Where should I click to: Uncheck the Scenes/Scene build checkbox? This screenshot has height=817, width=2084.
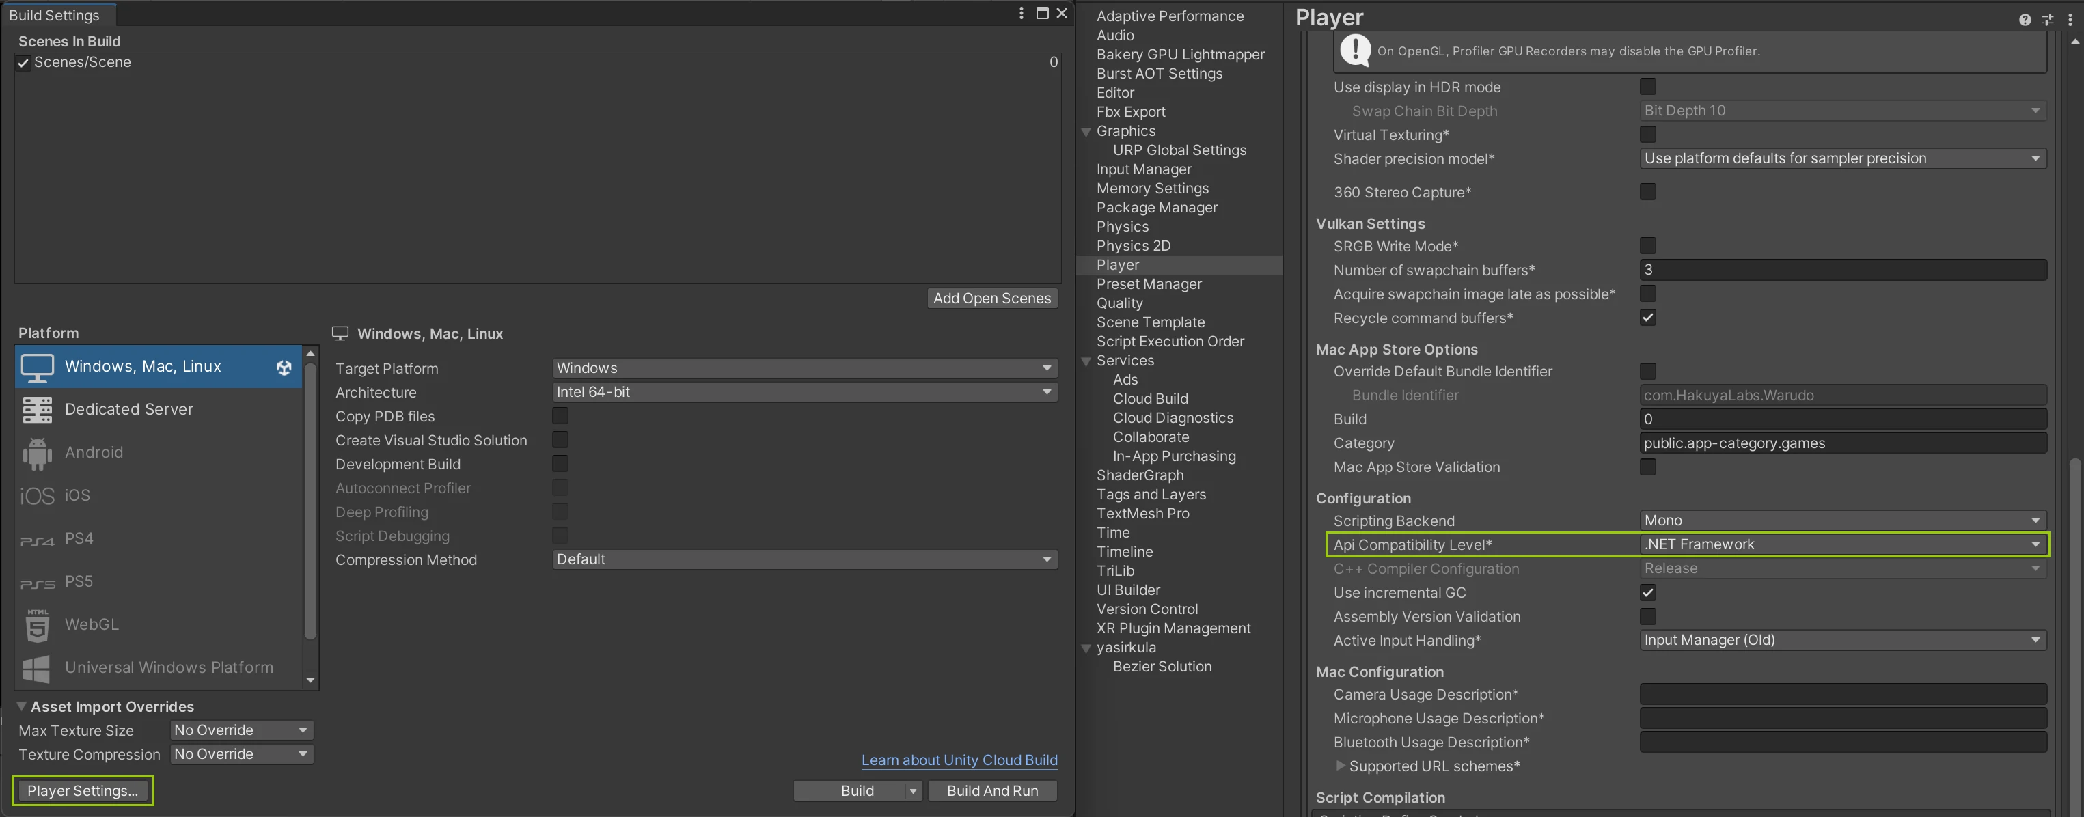tap(23, 63)
